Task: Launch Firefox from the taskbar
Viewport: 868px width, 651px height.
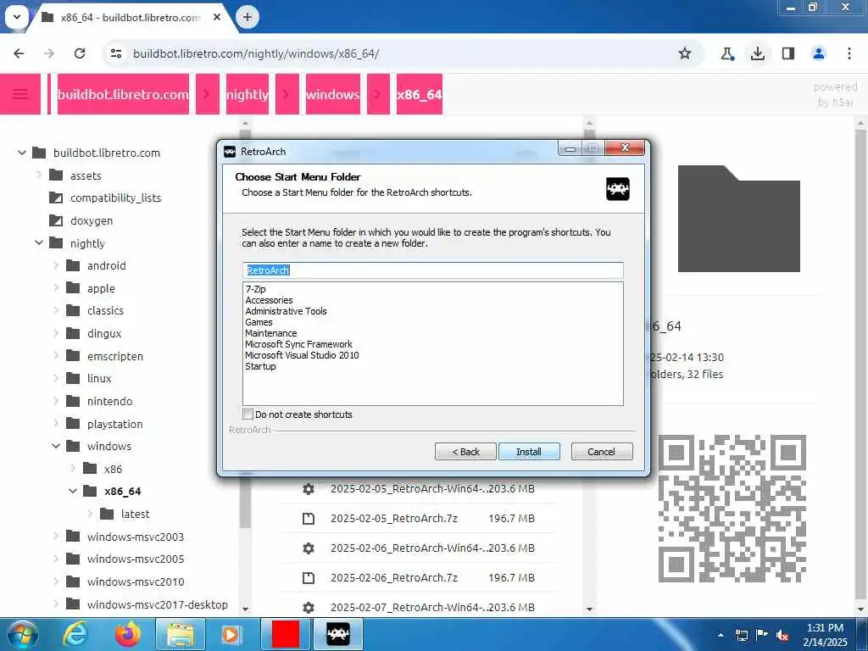Action: point(127,634)
